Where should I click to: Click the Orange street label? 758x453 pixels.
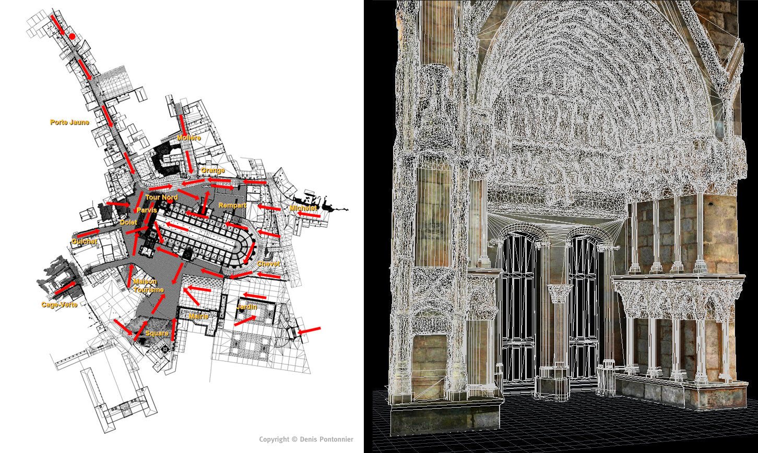(212, 170)
